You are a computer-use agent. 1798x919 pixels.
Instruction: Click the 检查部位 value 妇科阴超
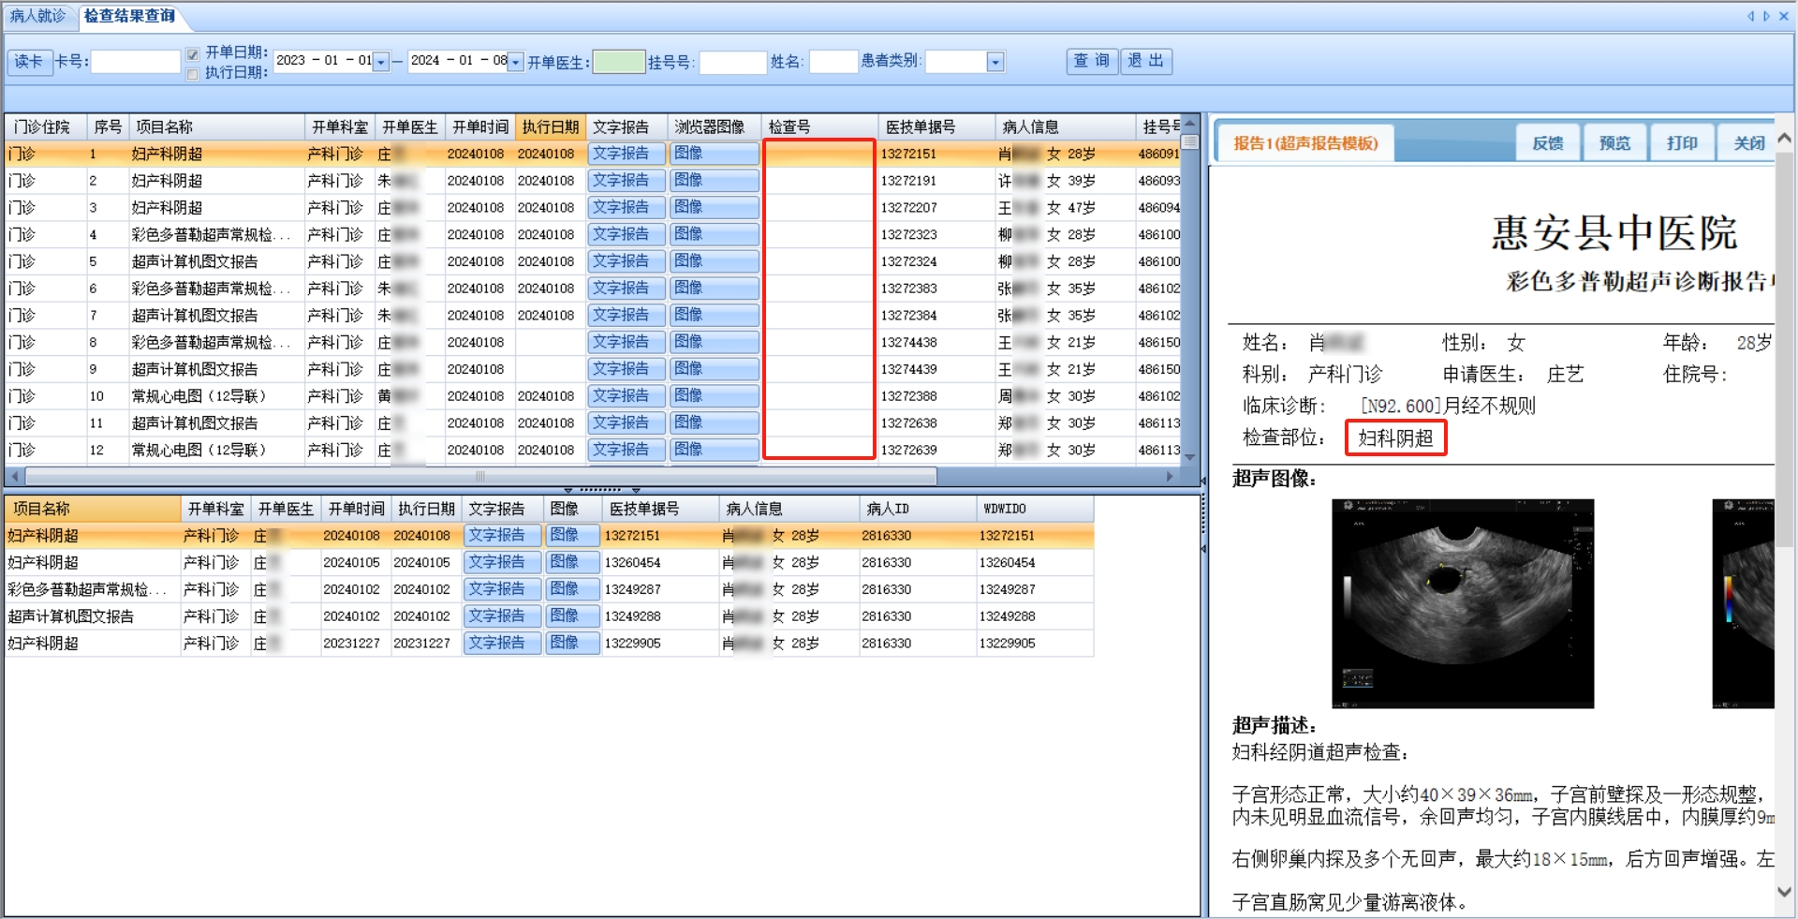click(1395, 438)
